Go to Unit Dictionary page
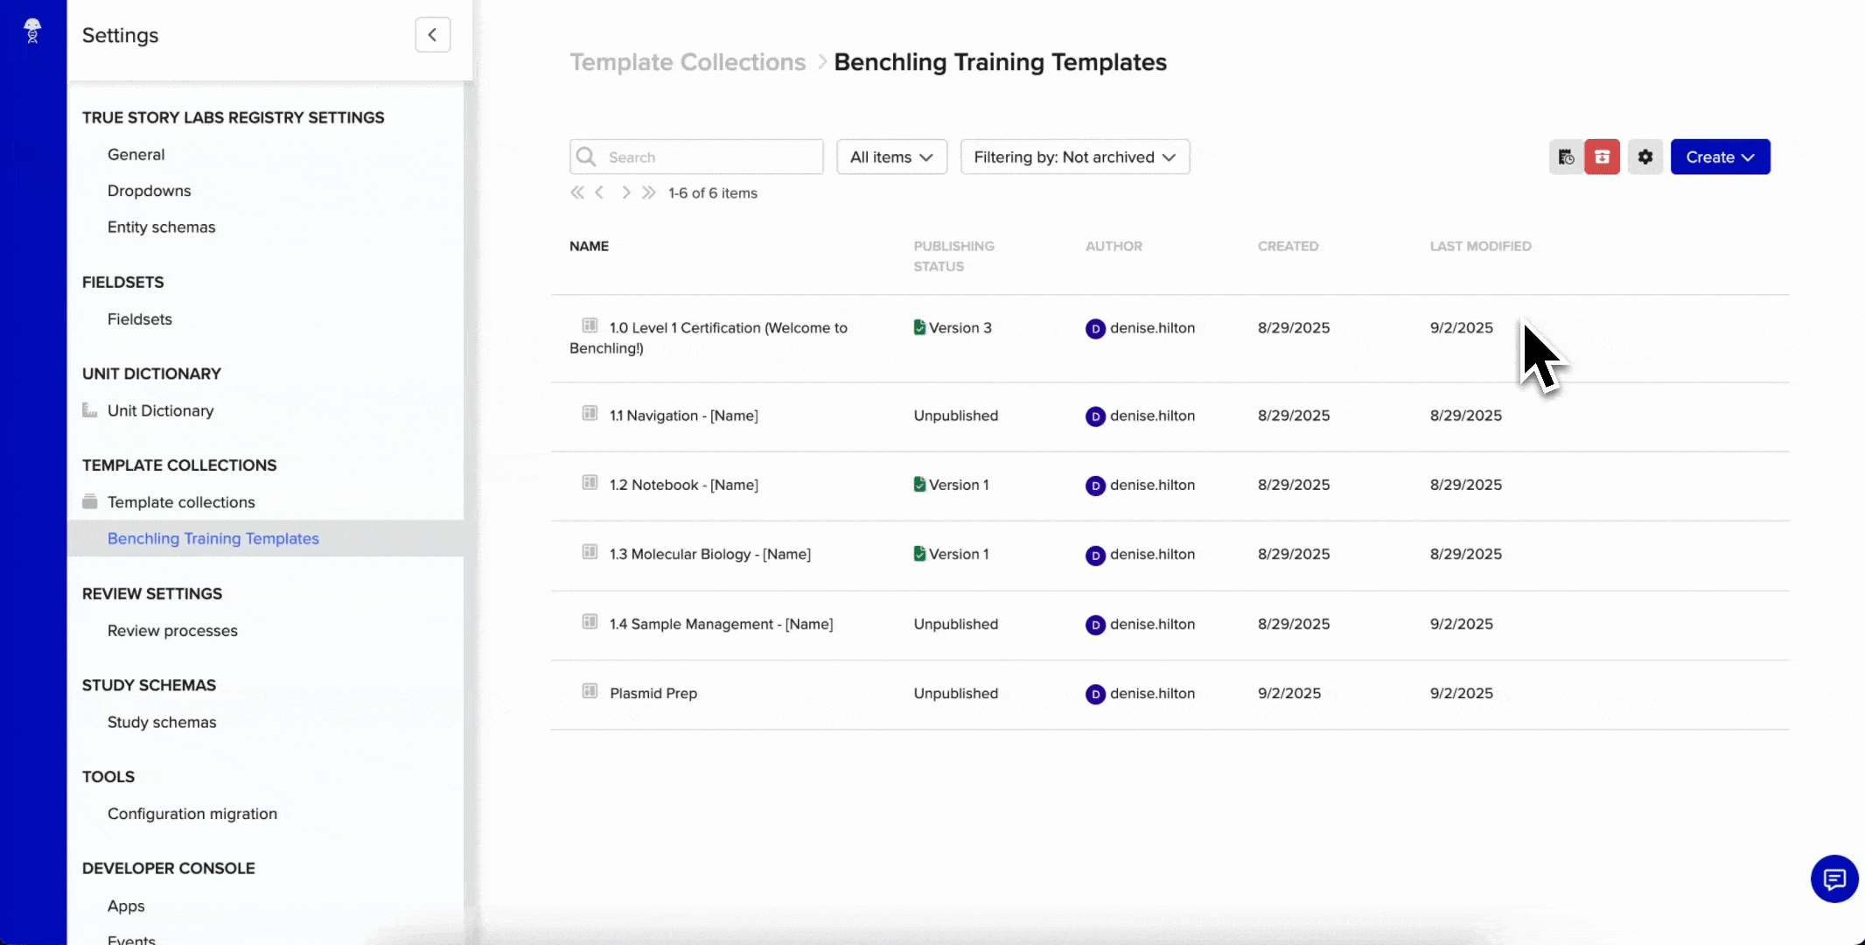Image resolution: width=1865 pixels, height=945 pixels. (160, 410)
